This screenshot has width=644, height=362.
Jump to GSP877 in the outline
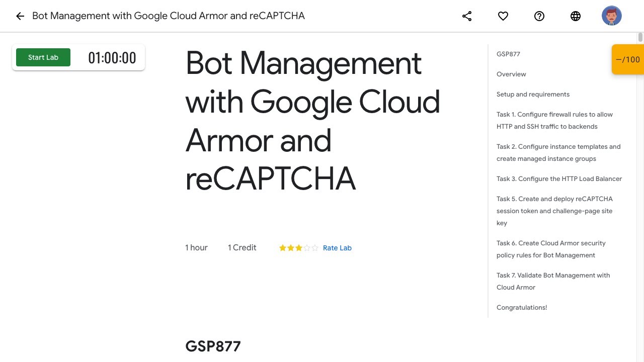pyautogui.click(x=508, y=54)
